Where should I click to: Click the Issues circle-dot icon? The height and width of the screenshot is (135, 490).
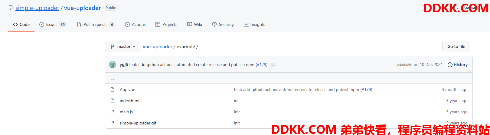pos(42,24)
